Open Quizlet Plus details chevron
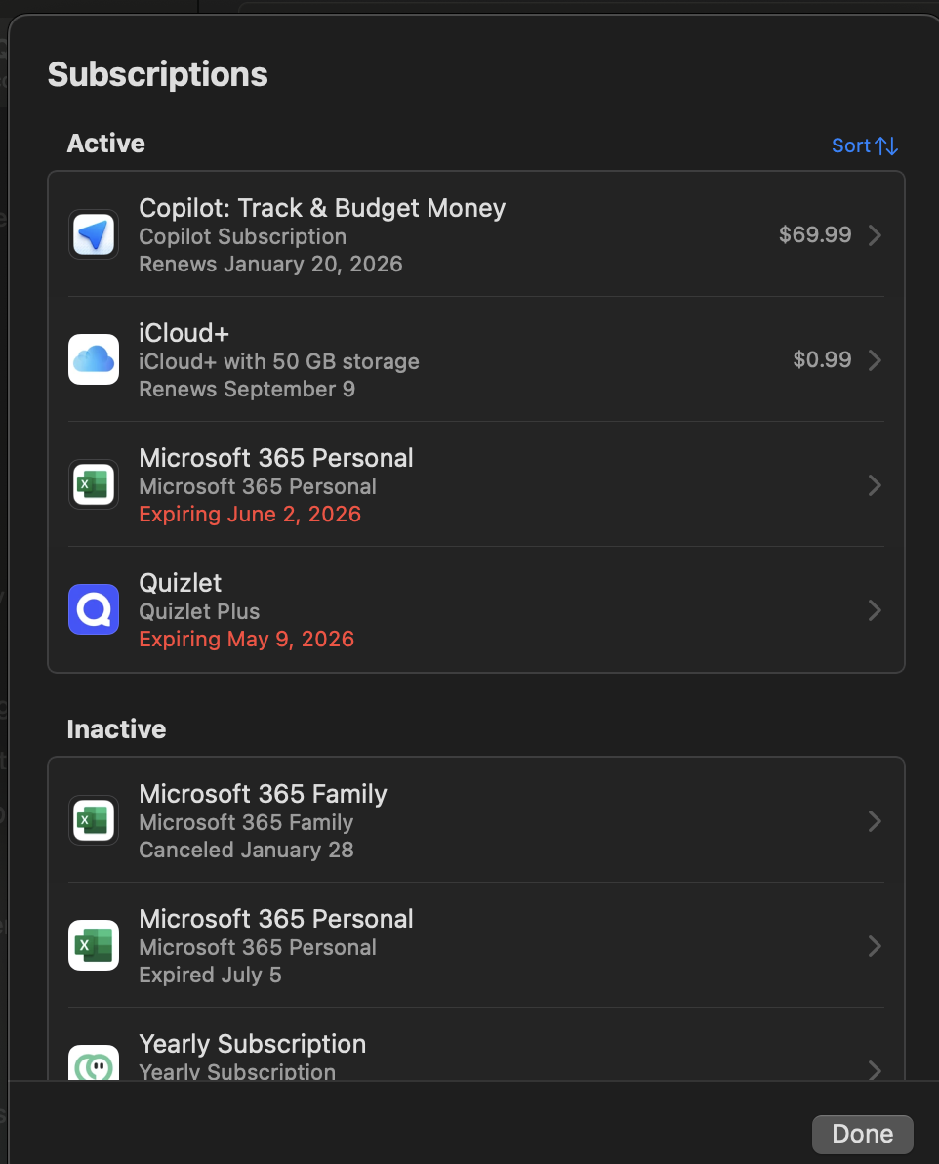939x1164 pixels. pos(876,610)
